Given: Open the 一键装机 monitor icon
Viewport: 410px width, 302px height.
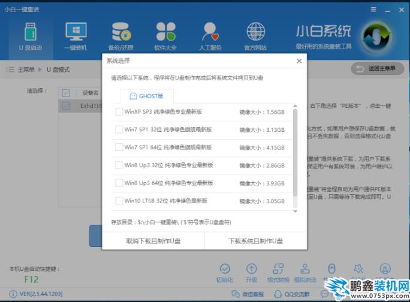Looking at the screenshot, I should [76, 32].
